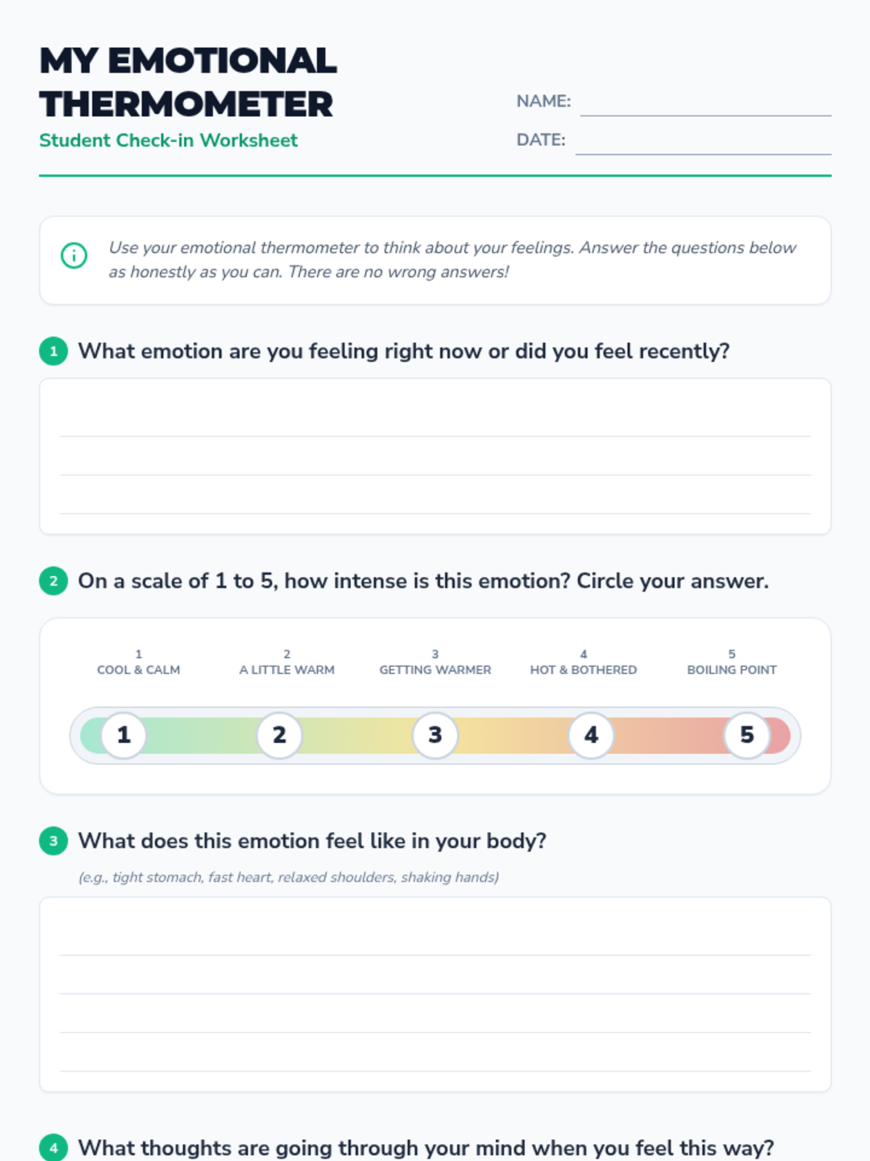Click the COOL & CALM label
This screenshot has height=1161, width=870.
click(x=138, y=670)
